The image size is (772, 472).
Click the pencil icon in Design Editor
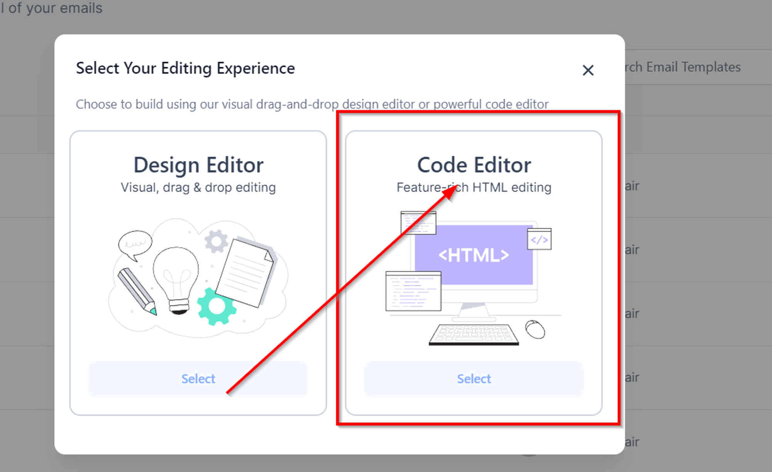click(x=137, y=292)
